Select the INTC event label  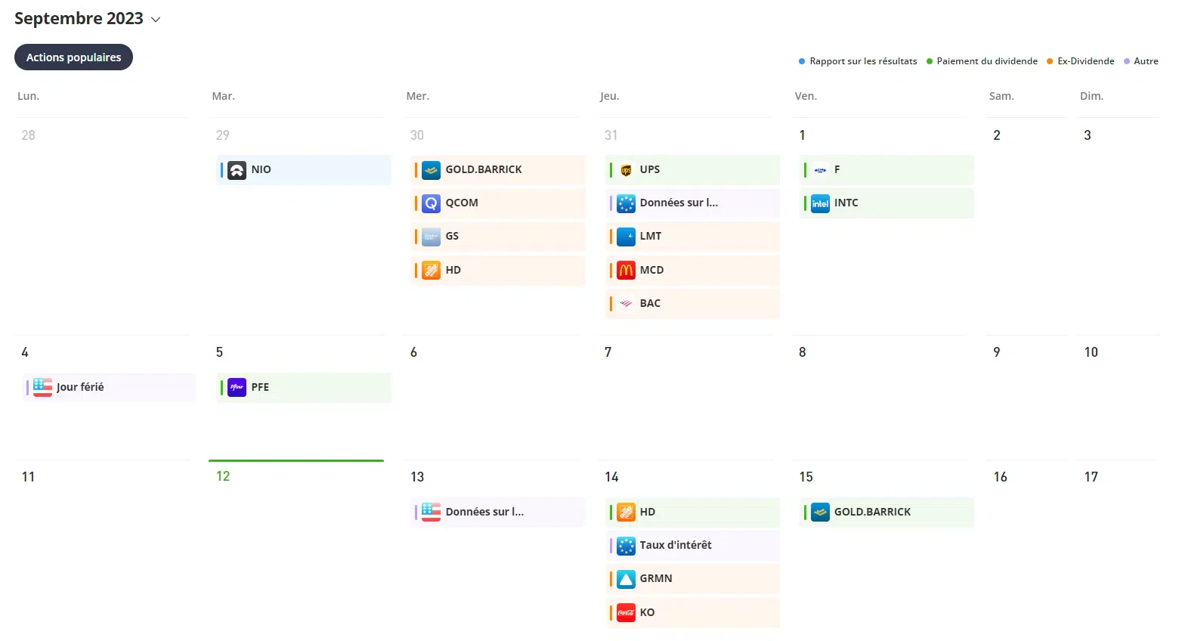846,203
